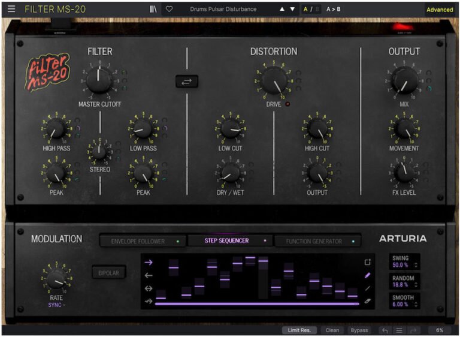This screenshot has height=337, width=460.
Task: Select the line draw tool in sequencer
Action: tap(367, 288)
